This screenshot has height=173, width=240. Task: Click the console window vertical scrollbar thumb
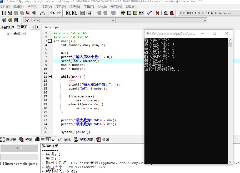(x=230, y=44)
